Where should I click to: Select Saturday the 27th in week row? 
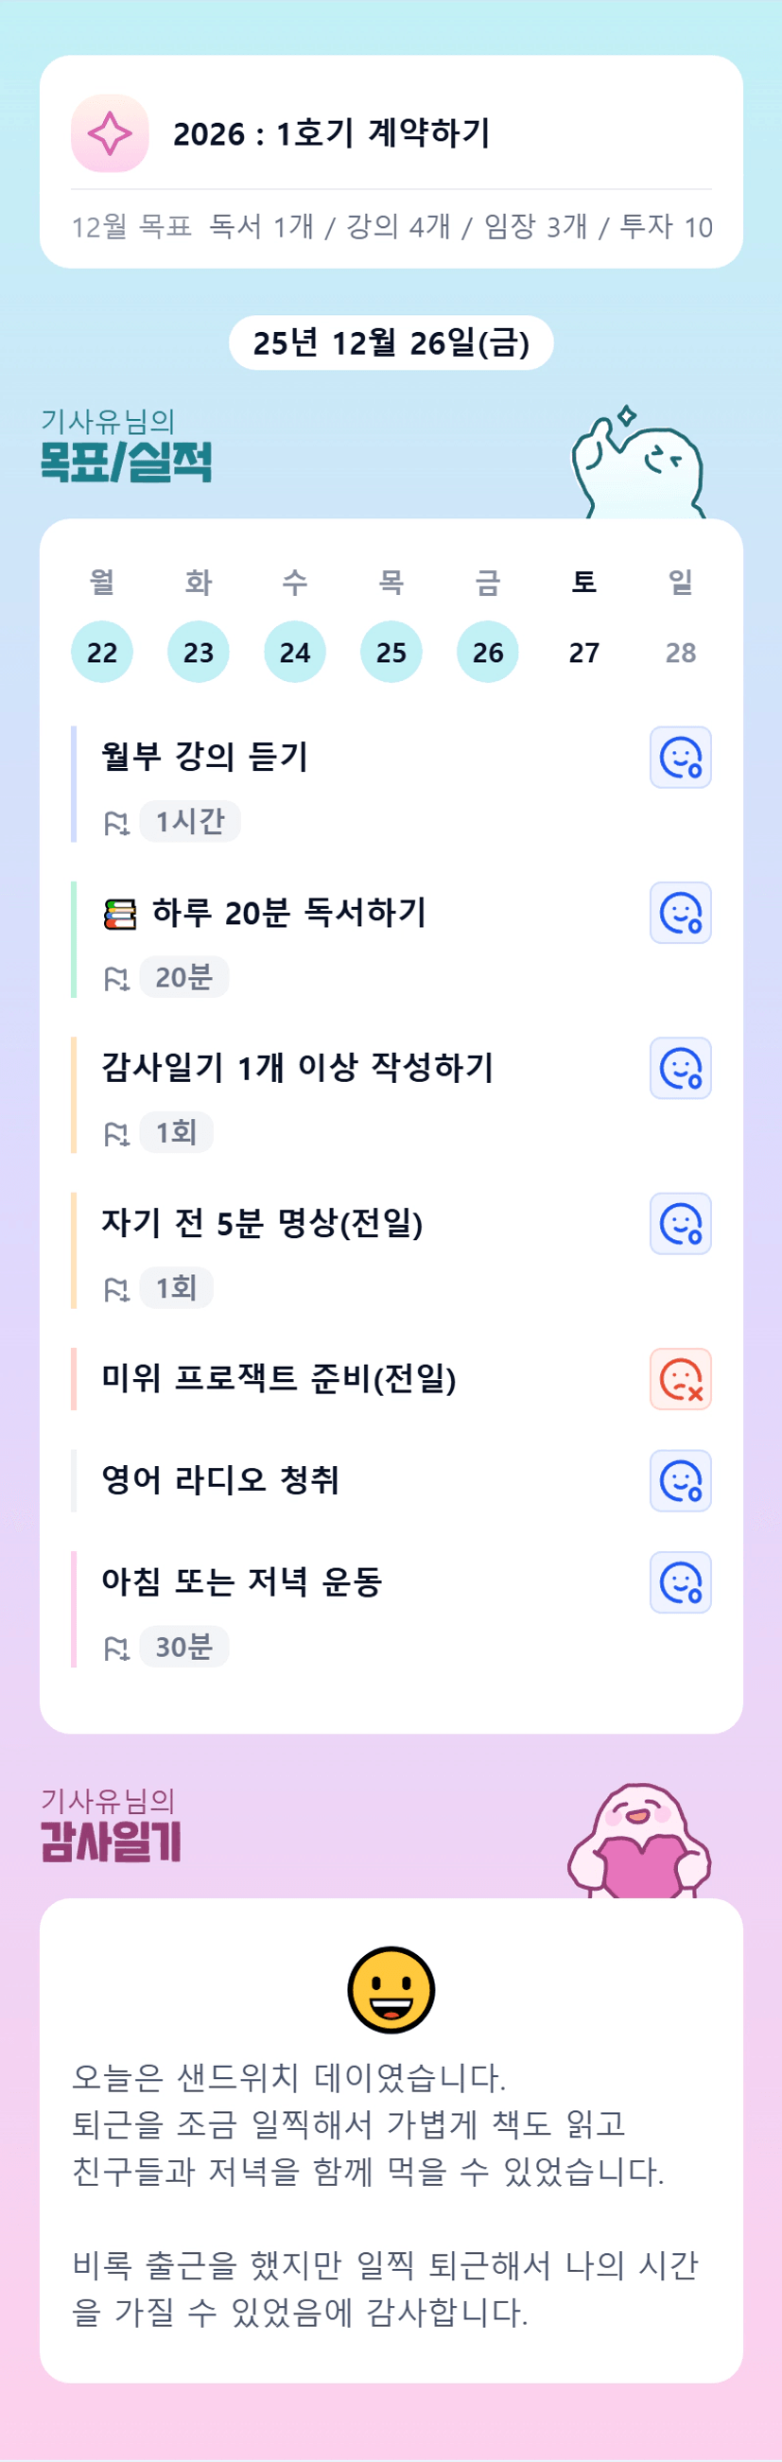tap(584, 653)
